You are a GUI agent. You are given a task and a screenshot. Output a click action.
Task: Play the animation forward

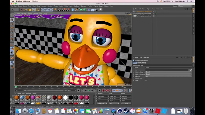[x=89, y=91]
